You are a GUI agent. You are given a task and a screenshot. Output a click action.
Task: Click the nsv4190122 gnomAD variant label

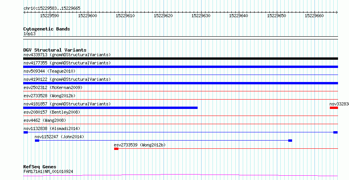click(x=67, y=79)
